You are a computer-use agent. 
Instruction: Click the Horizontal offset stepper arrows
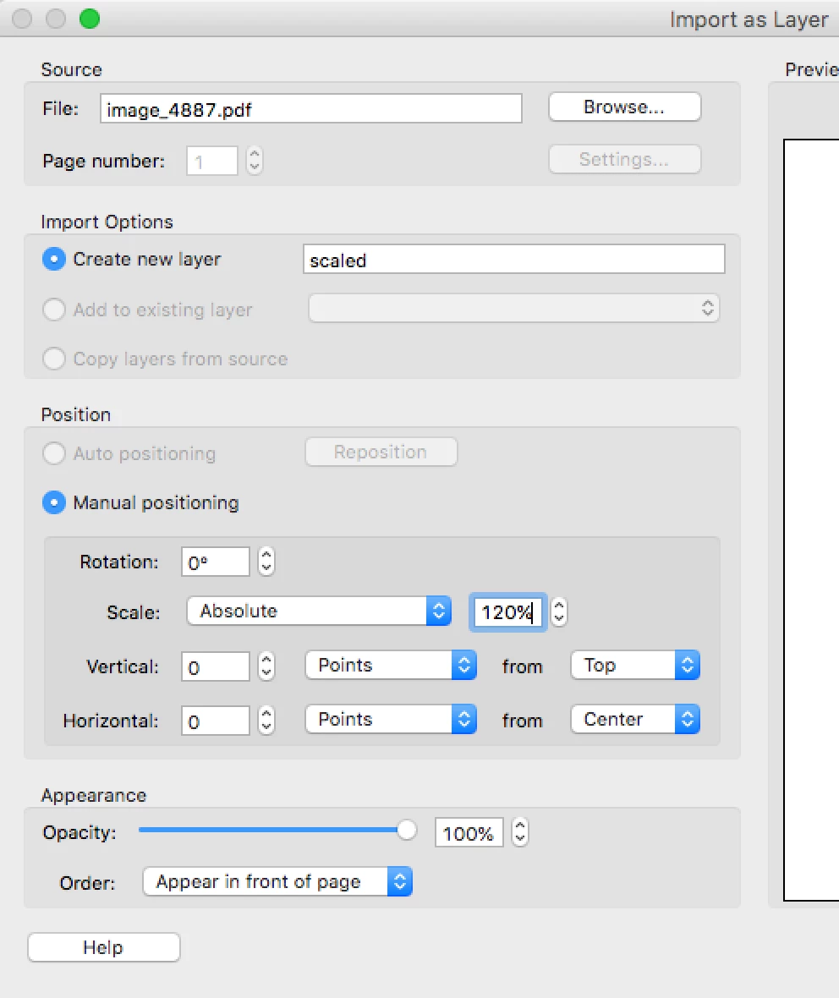coord(266,721)
